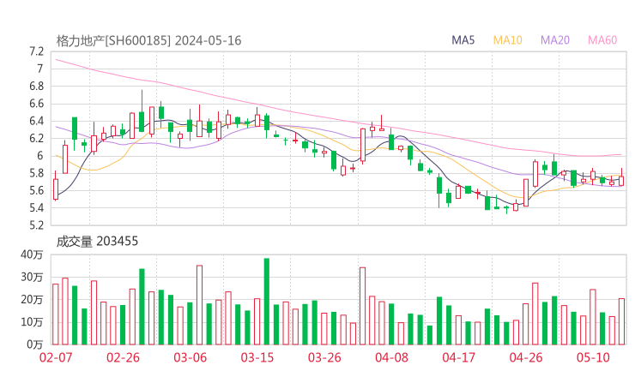Click the 5.2 price axis label
This screenshot has width=635, height=377.
[36, 225]
